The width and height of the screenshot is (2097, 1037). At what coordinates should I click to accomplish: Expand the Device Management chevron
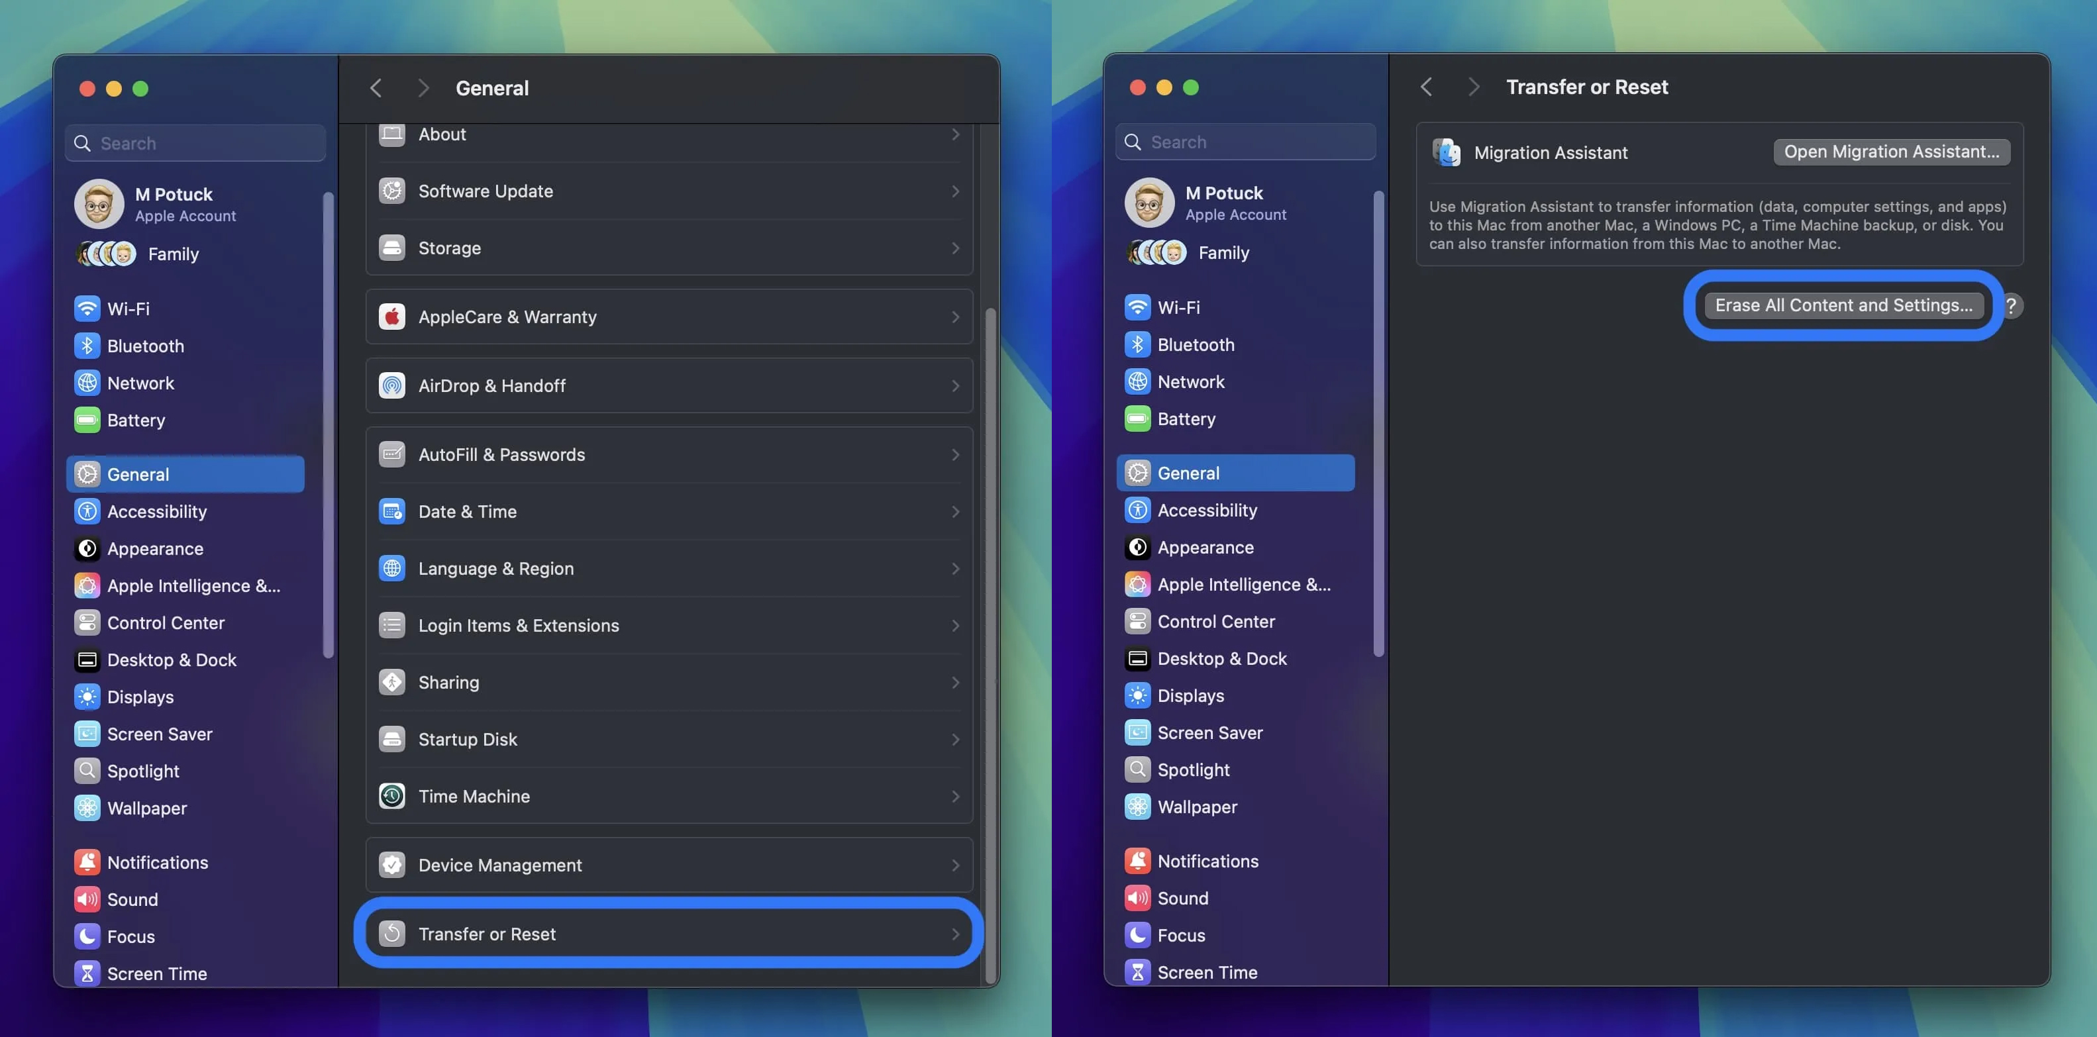pos(956,864)
